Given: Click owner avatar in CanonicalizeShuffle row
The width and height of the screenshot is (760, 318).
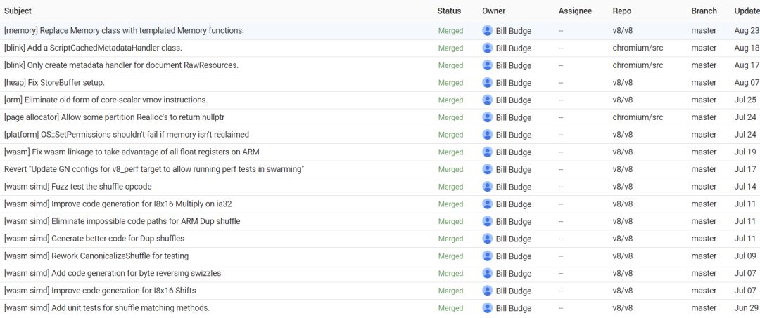Looking at the screenshot, I should tap(487, 256).
